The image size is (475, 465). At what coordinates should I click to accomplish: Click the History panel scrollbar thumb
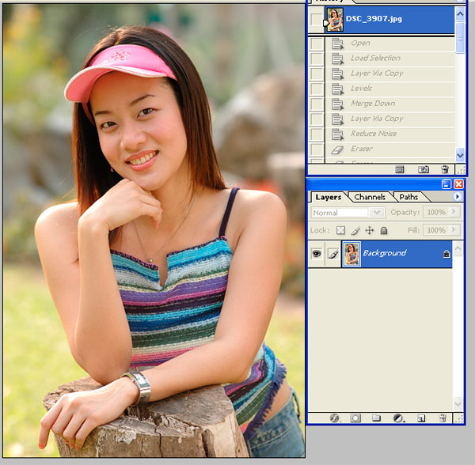[x=460, y=37]
